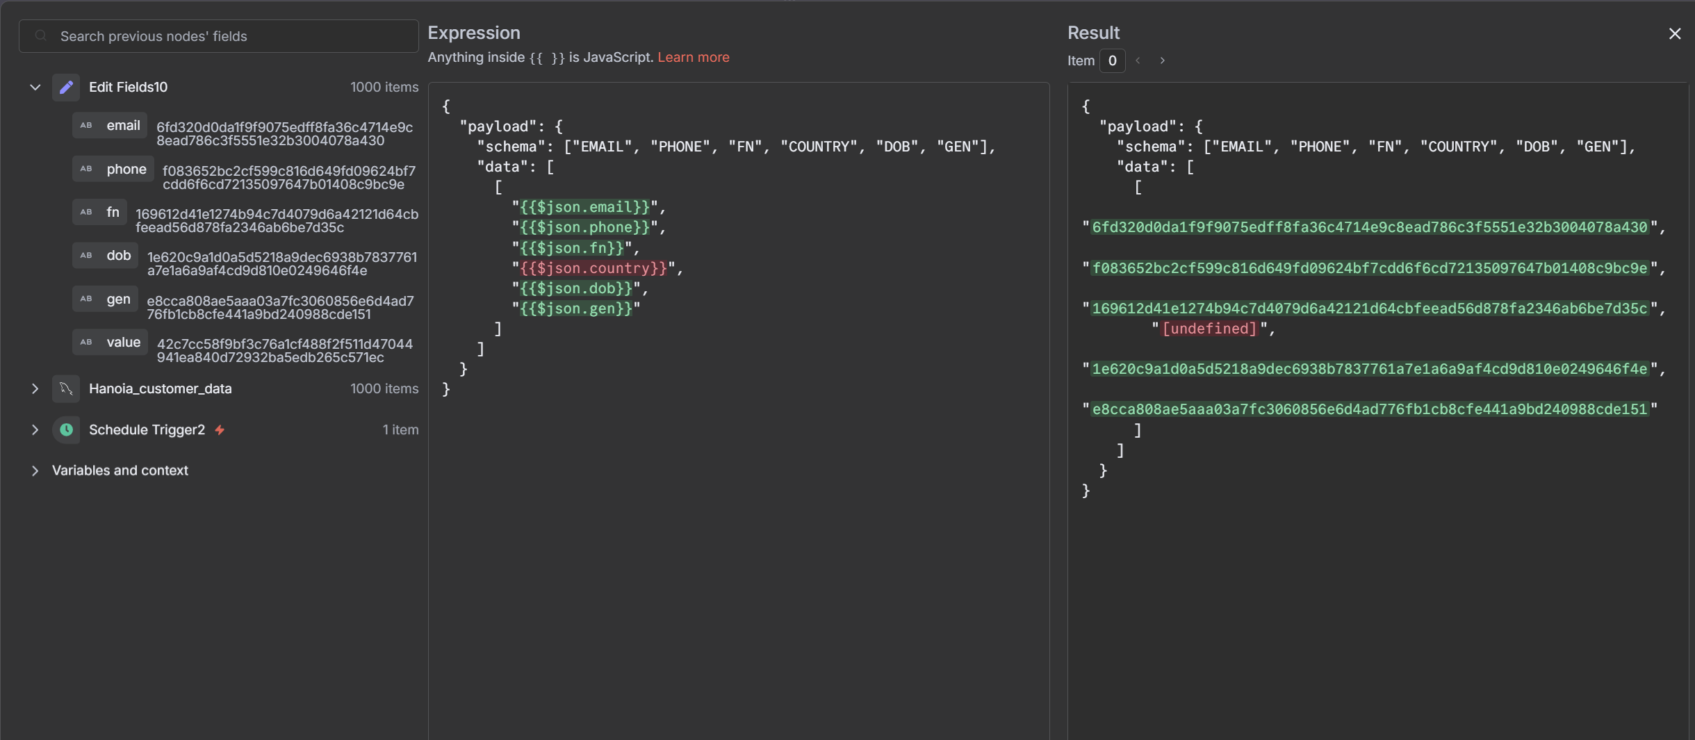Screen dimensions: 1695x740
Task: Close the expression editor panel
Action: coord(1674,34)
